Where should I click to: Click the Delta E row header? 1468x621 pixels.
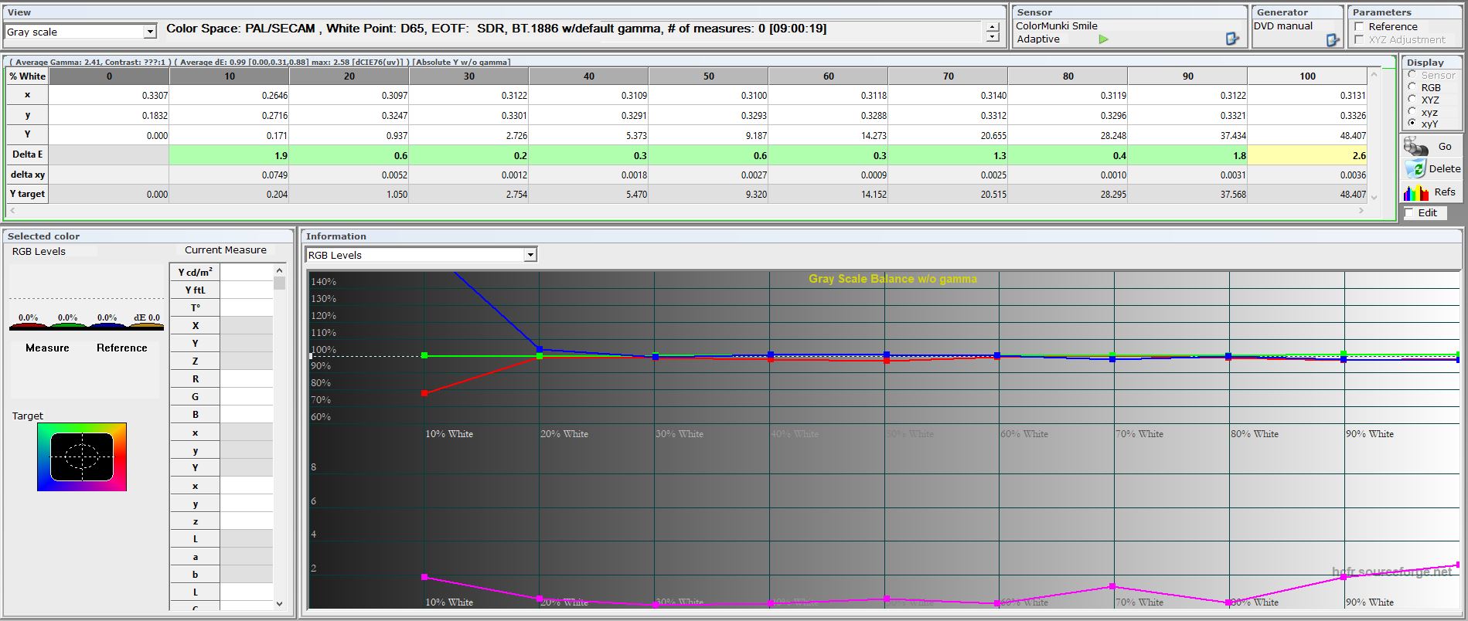(x=28, y=154)
